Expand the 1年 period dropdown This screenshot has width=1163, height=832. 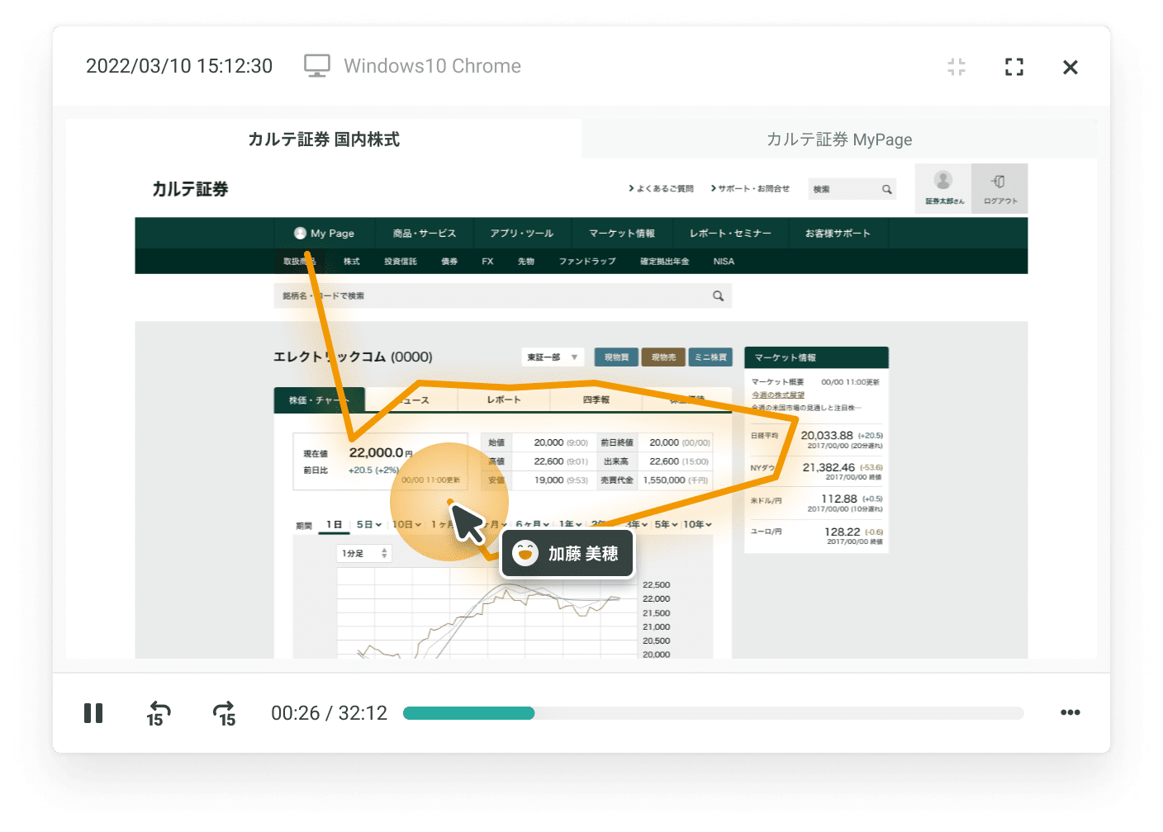[x=570, y=525]
